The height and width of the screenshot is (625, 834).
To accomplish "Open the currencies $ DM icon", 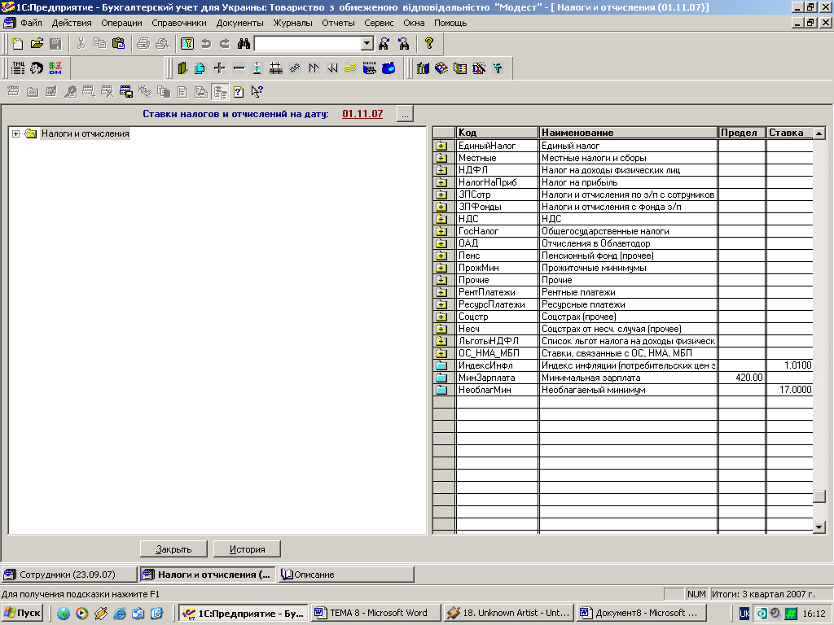I will (55, 68).
